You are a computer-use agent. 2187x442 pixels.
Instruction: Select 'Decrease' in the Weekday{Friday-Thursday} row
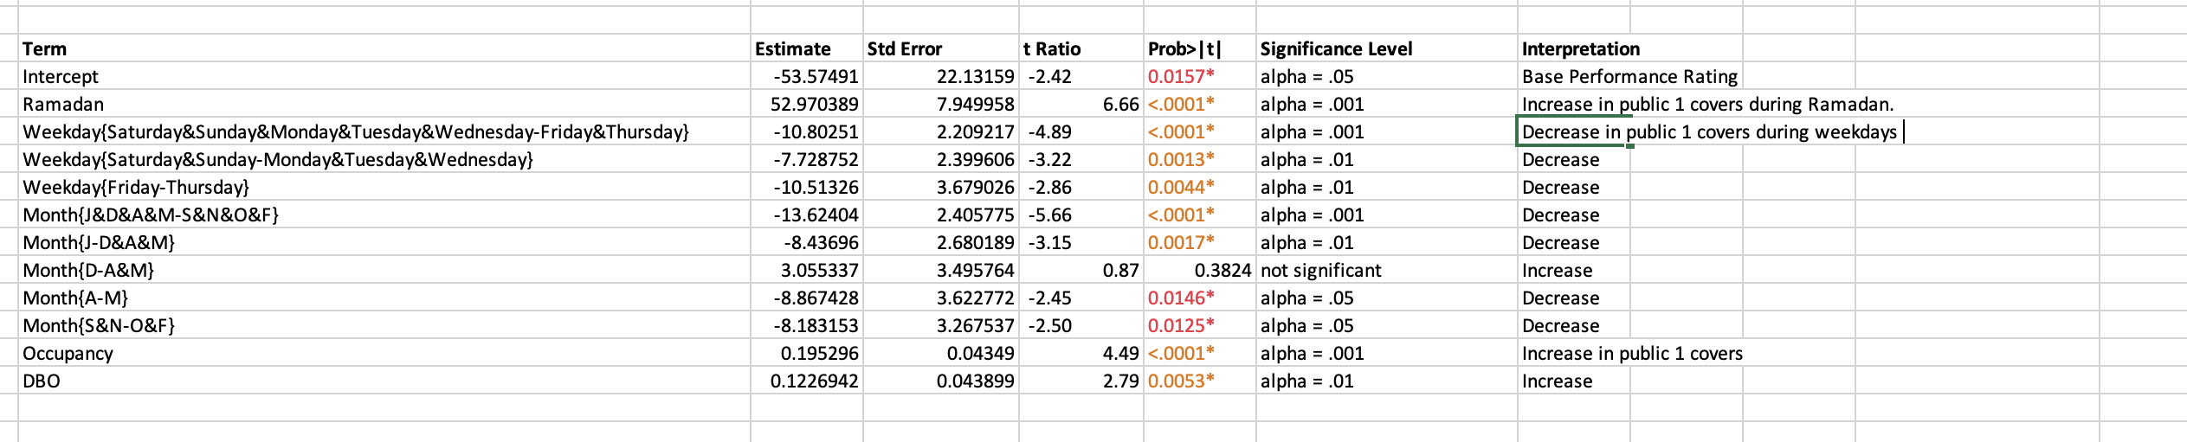(1560, 187)
